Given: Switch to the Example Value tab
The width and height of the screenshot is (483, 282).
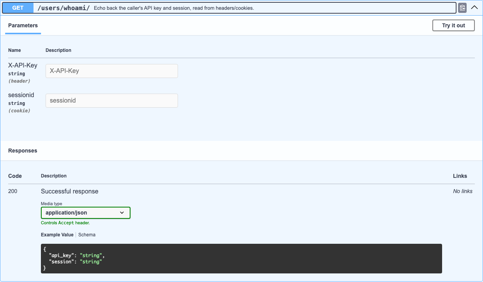Looking at the screenshot, I should 57,235.
